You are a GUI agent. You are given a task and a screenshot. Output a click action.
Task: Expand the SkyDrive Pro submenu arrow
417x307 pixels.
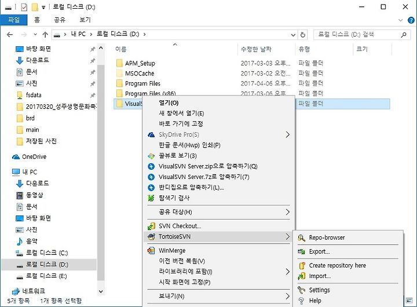tap(287, 134)
